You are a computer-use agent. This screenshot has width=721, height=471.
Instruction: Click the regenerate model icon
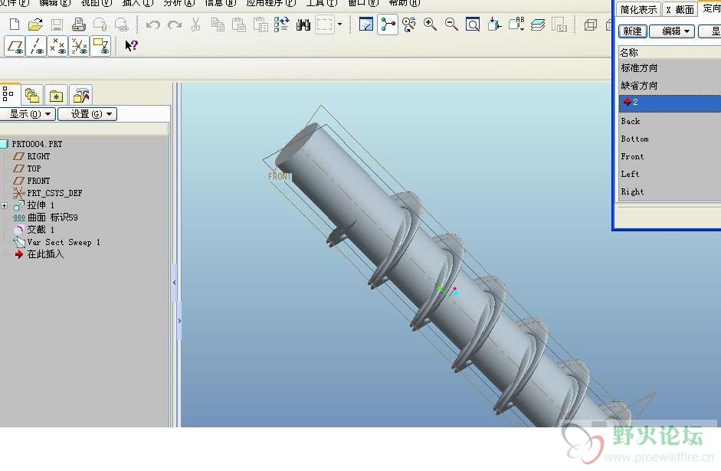(281, 25)
